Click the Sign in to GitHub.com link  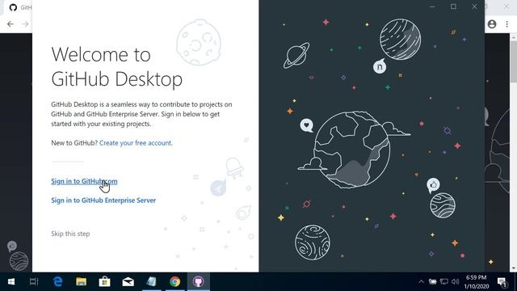coord(84,181)
